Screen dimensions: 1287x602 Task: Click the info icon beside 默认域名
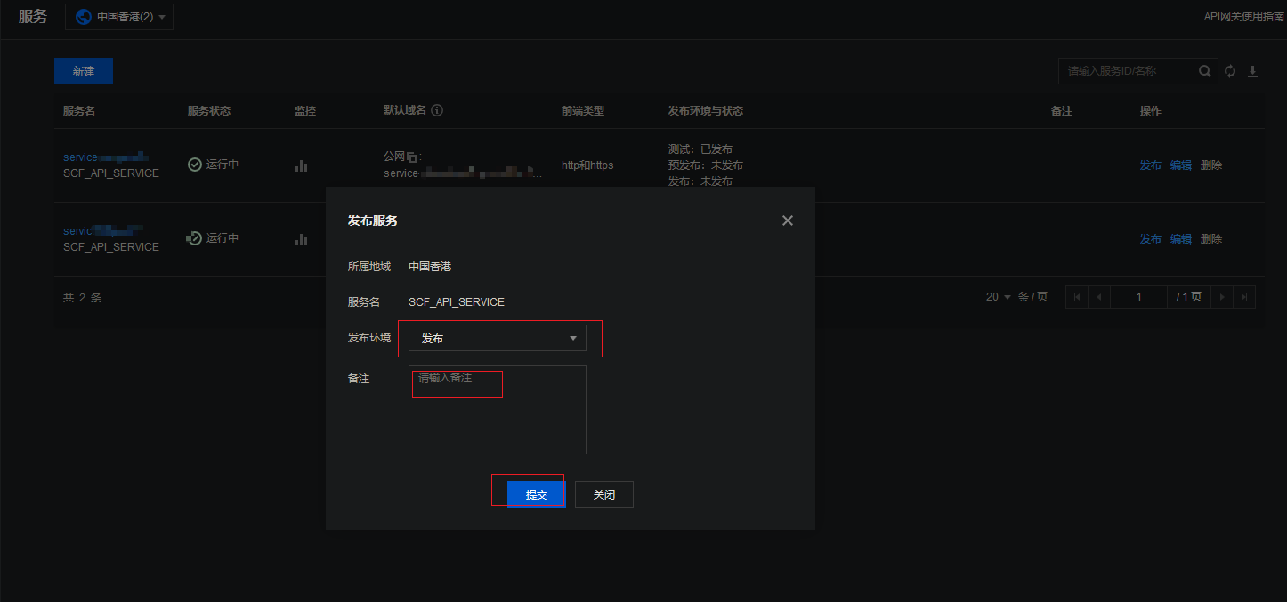click(437, 111)
